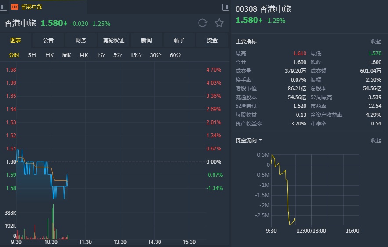Screen dimensions: 388x247
Task: Collapse the 资金流向 section
Action: [376, 140]
